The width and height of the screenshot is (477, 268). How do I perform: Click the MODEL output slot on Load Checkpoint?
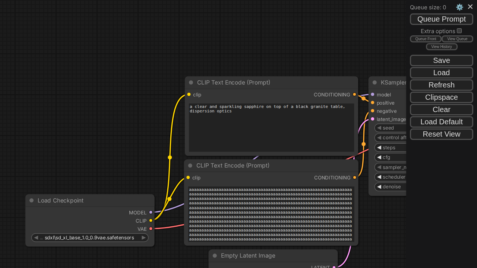click(151, 213)
